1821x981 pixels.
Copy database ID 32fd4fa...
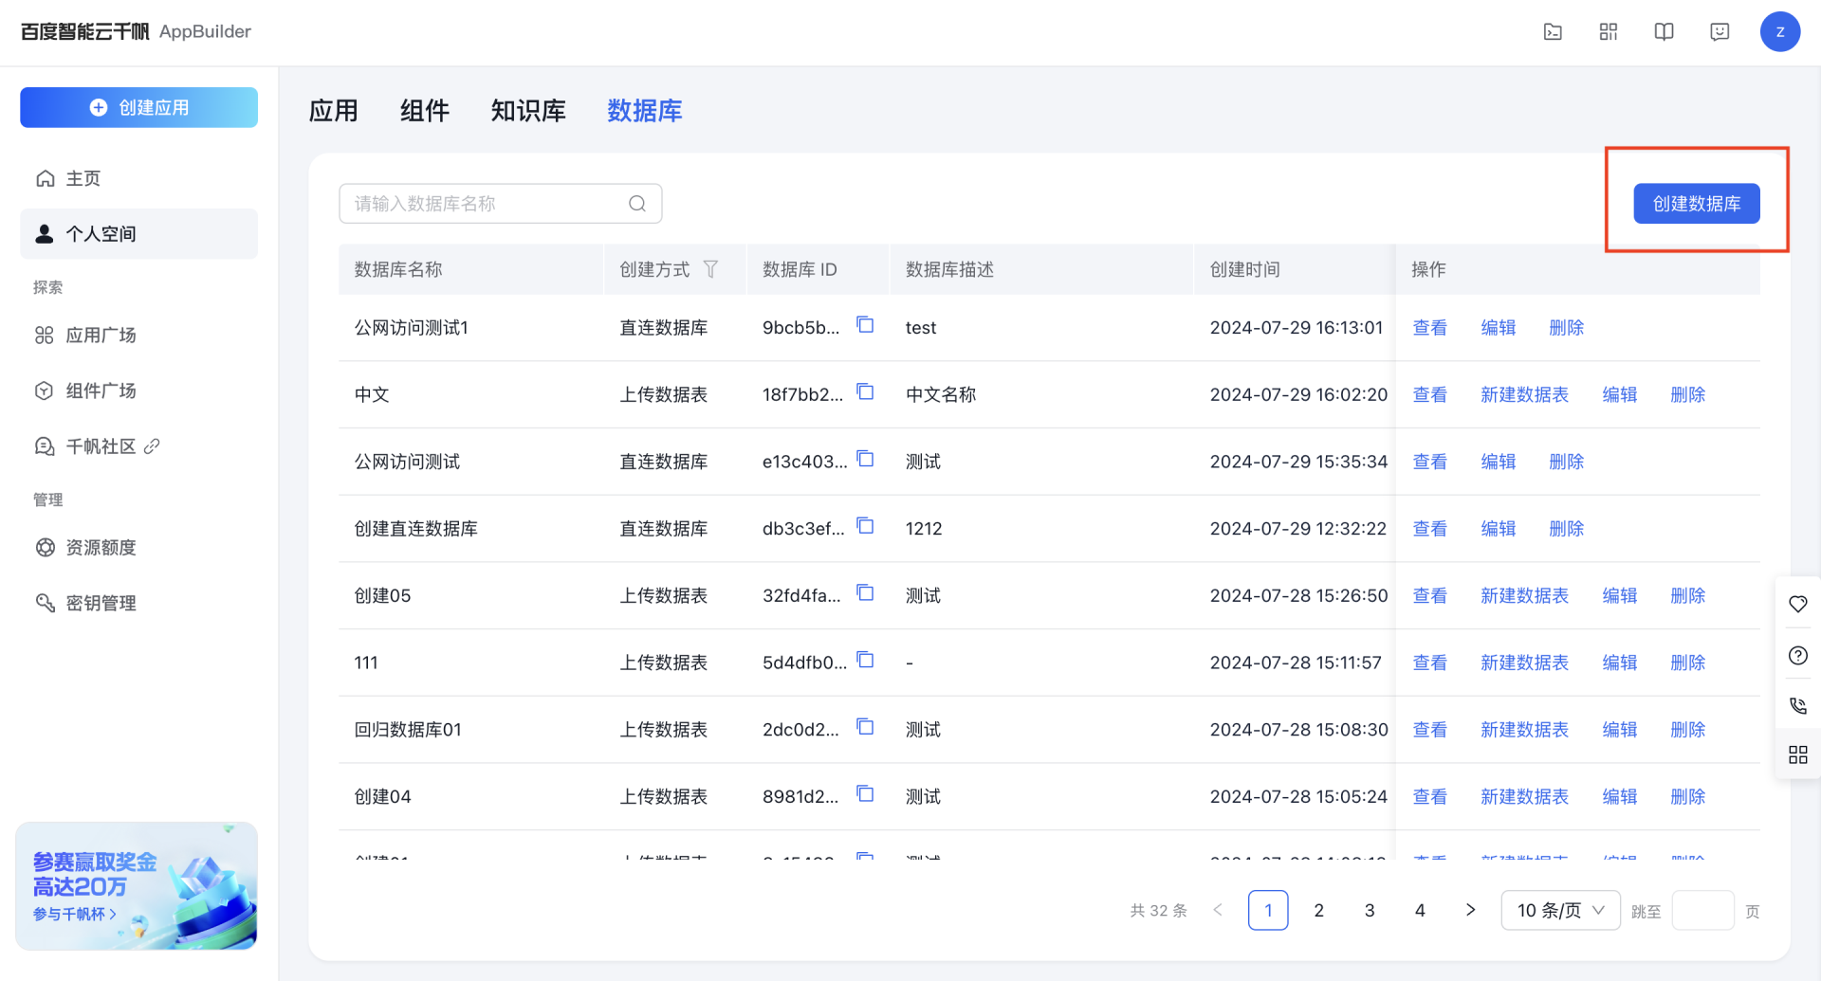coord(865,592)
